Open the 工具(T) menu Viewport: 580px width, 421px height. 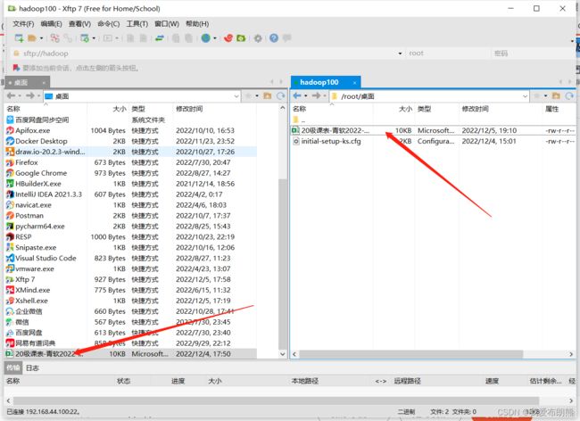pyautogui.click(x=137, y=24)
